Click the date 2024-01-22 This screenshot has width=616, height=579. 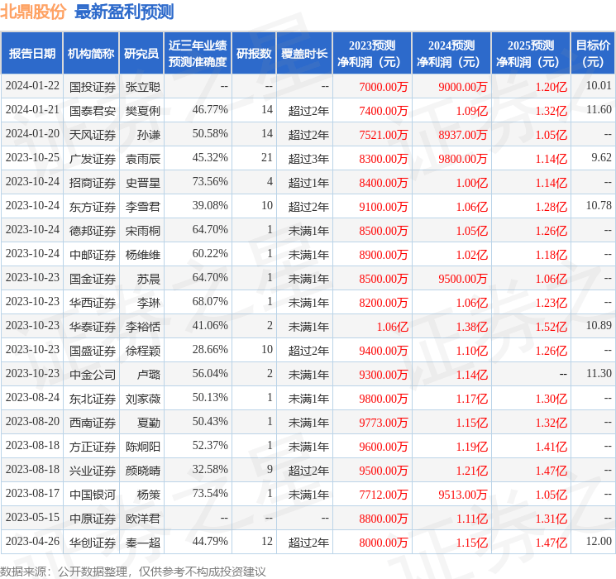32,86
